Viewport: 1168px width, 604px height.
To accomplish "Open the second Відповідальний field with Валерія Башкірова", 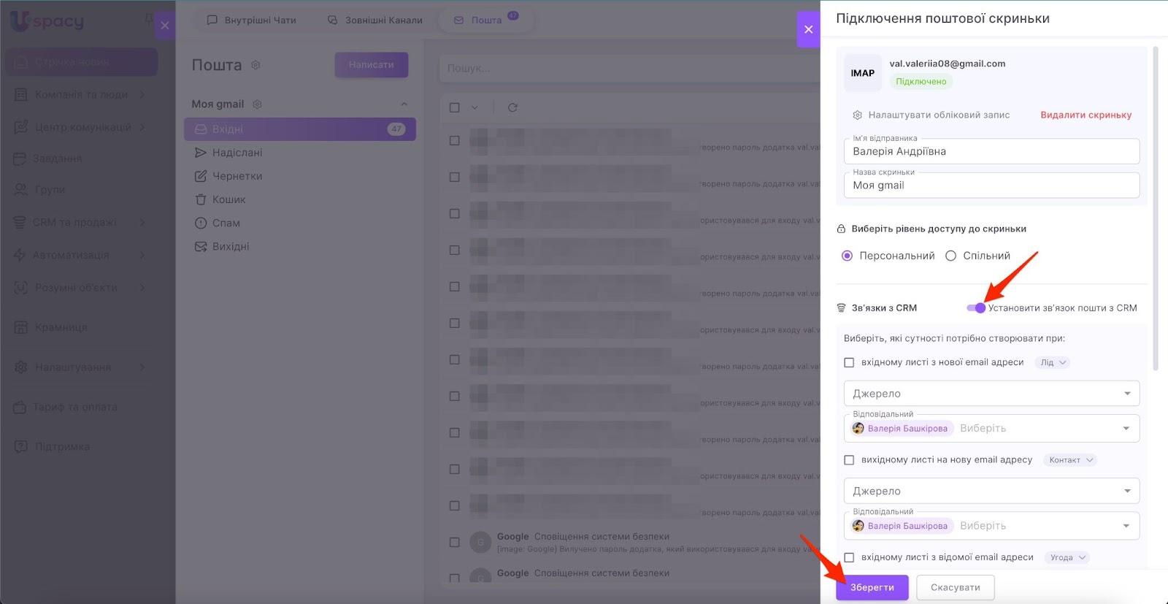I will (991, 526).
